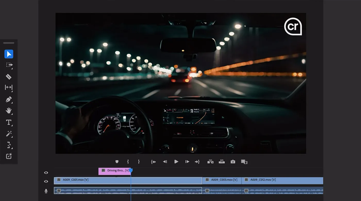Hide the video track containing A009_C001.mov
This screenshot has width=361, height=201.
click(46, 181)
